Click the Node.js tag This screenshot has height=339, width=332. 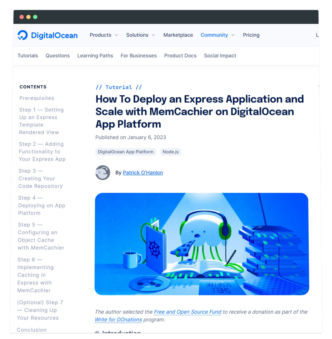171,152
